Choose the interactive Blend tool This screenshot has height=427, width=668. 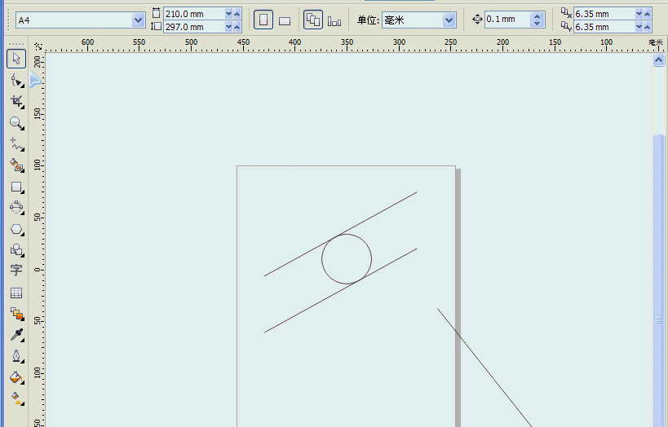16,314
